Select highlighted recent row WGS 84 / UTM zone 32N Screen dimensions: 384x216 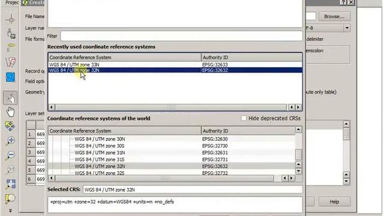(x=74, y=70)
